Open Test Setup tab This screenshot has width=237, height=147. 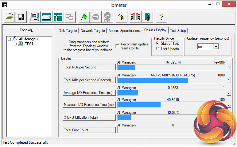coord(178,31)
